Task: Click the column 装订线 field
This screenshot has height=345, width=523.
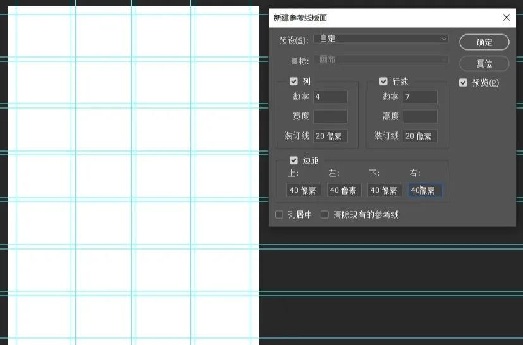Action: (330, 136)
